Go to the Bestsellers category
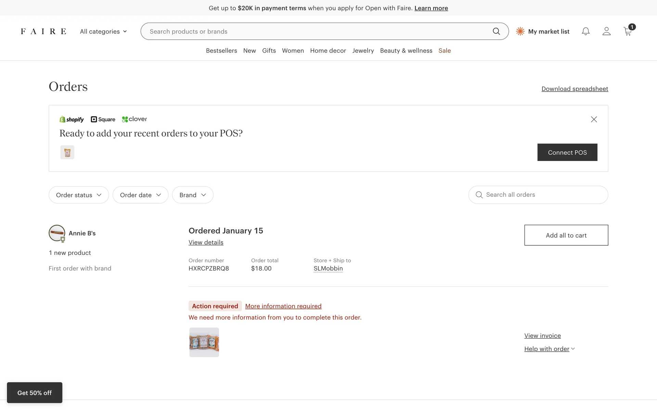Image resolution: width=657 pixels, height=410 pixels. (x=221, y=51)
